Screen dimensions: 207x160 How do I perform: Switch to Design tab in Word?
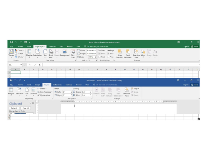37,85
